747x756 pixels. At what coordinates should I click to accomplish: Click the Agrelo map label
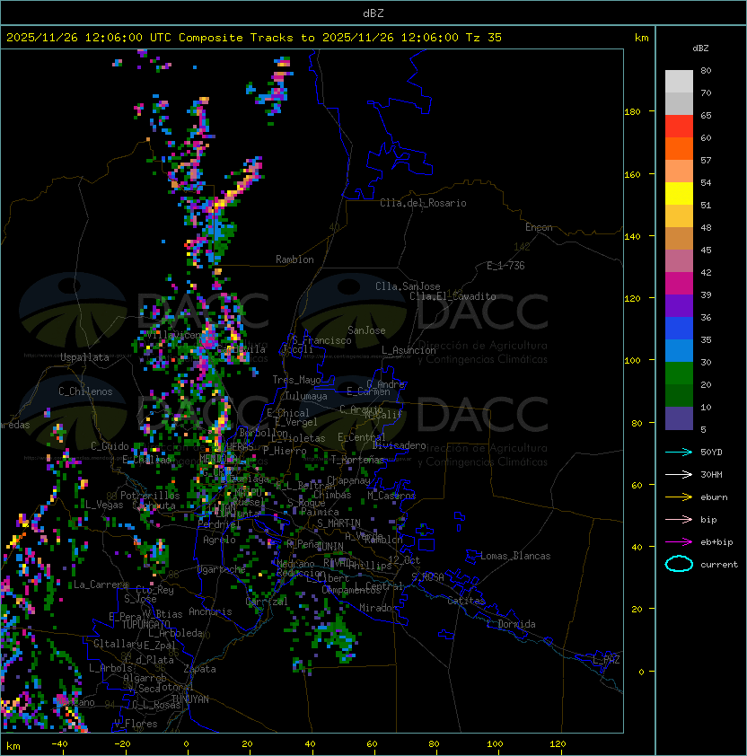[x=219, y=540]
